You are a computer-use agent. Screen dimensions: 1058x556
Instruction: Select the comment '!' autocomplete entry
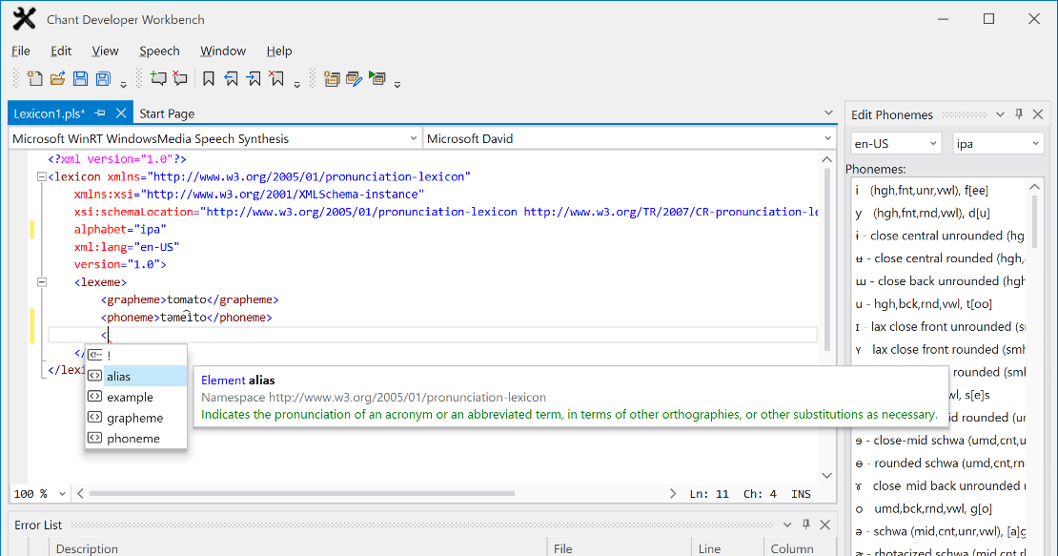tap(135, 356)
